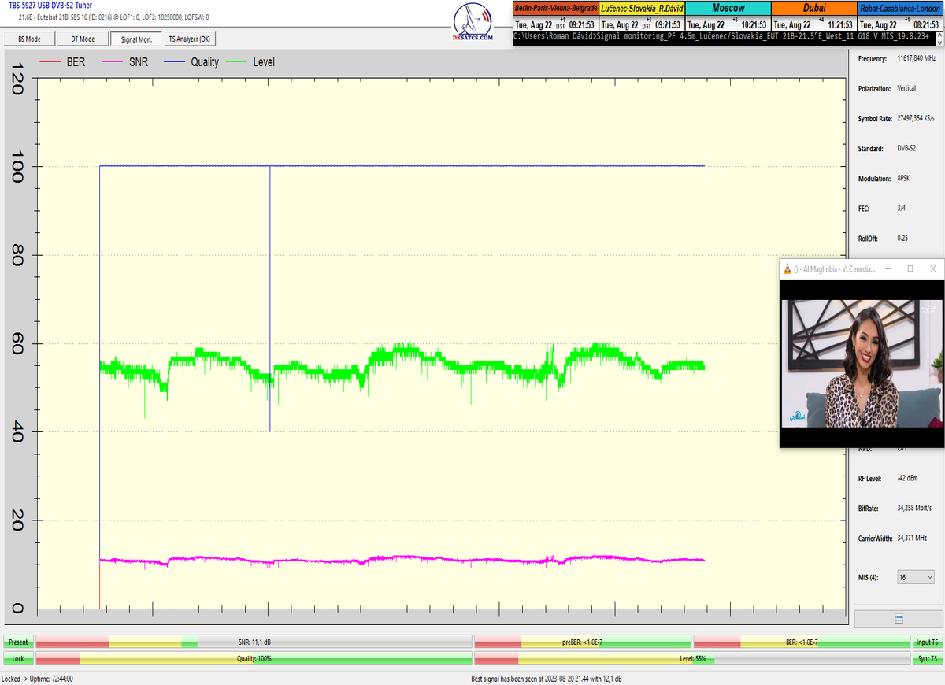
Task: Toggle the Sync TS indicator
Action: [927, 658]
